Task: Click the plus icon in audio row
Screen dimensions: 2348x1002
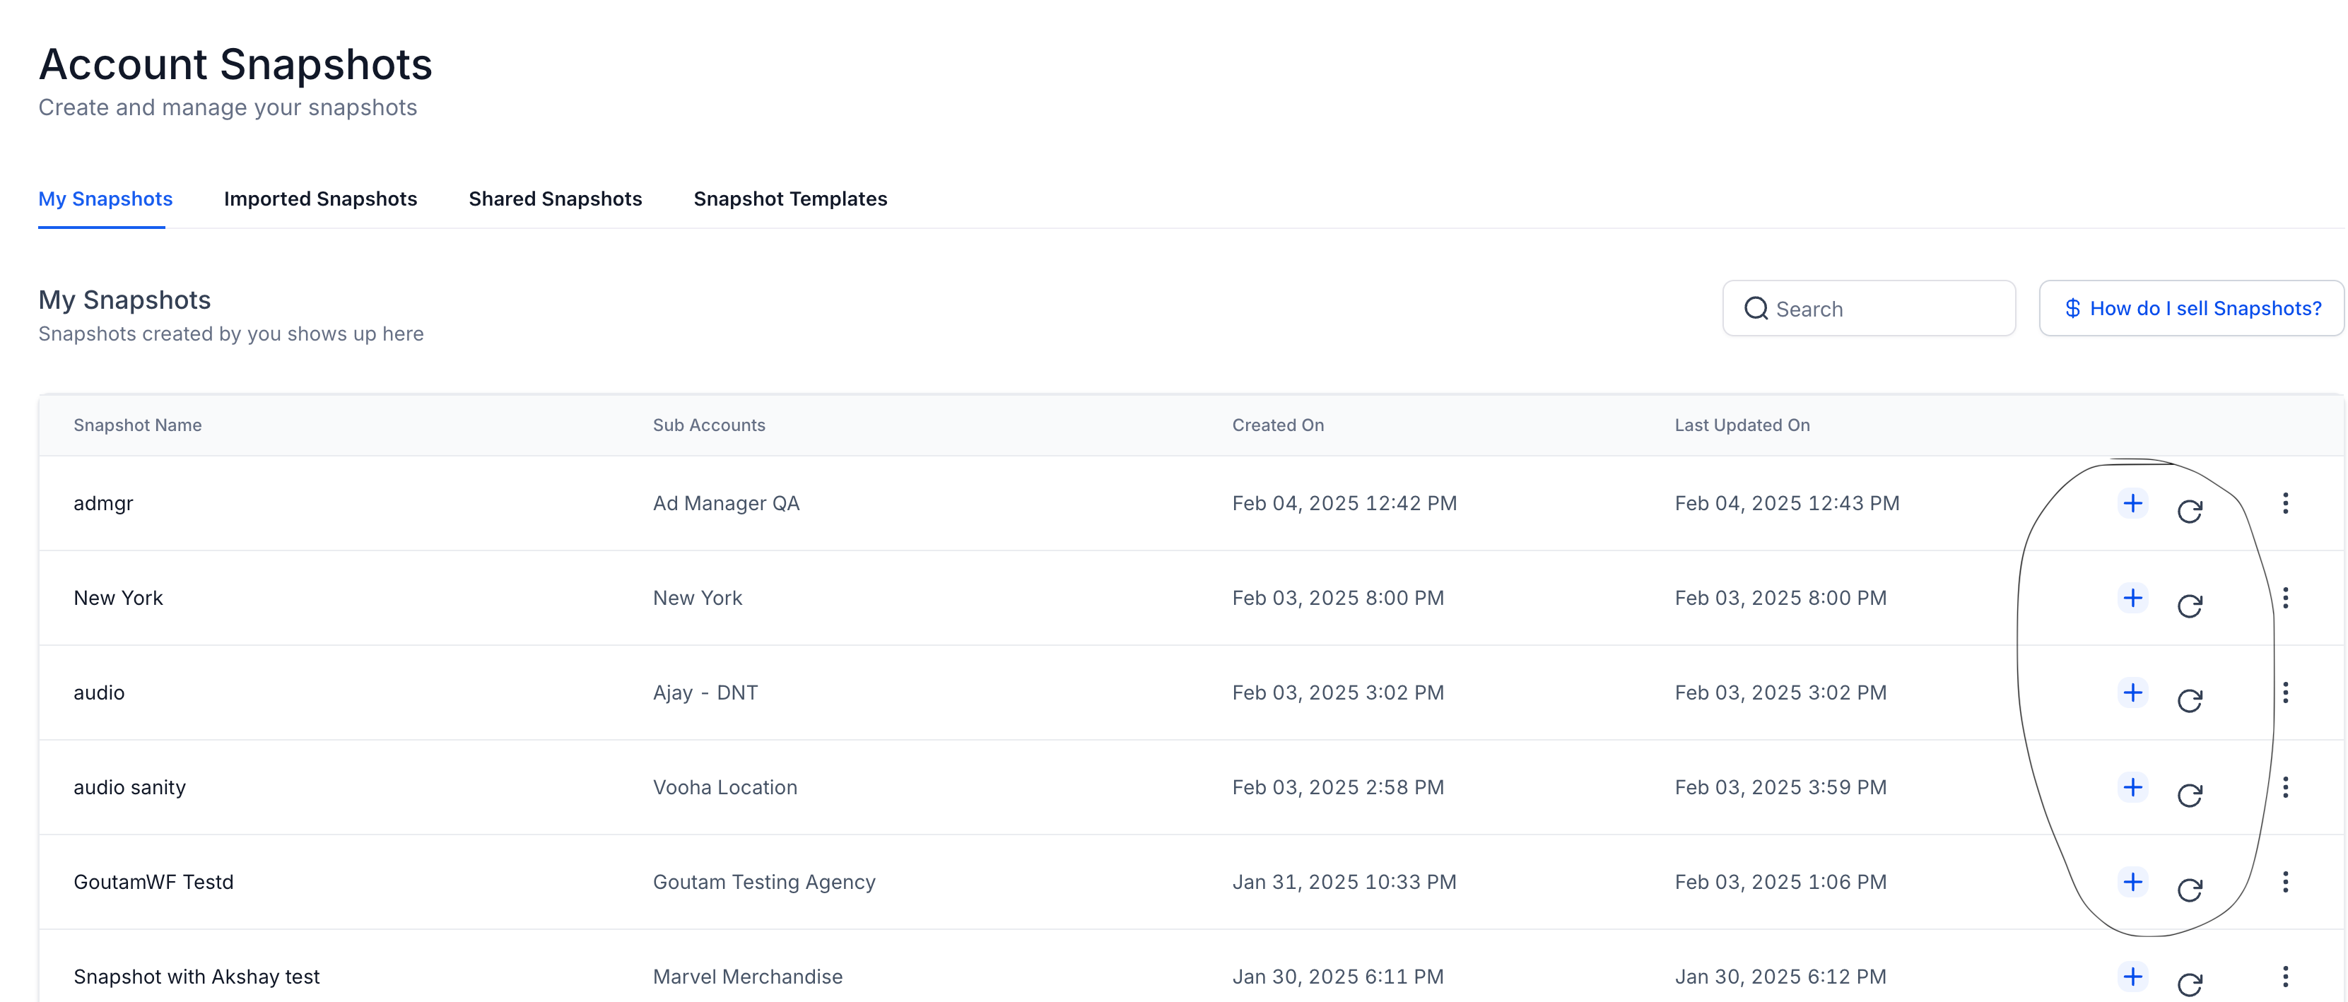Action: pos(2132,692)
